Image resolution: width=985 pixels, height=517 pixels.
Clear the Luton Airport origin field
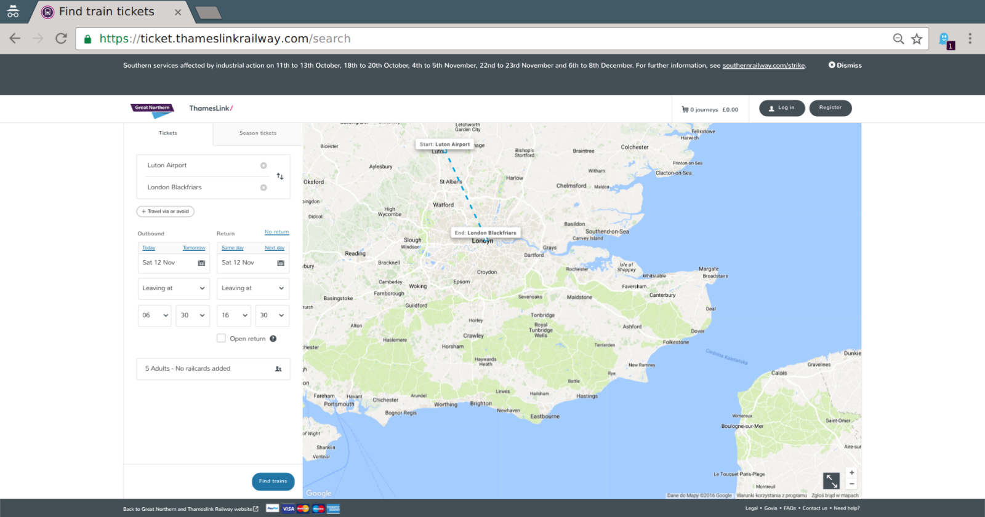pos(263,165)
